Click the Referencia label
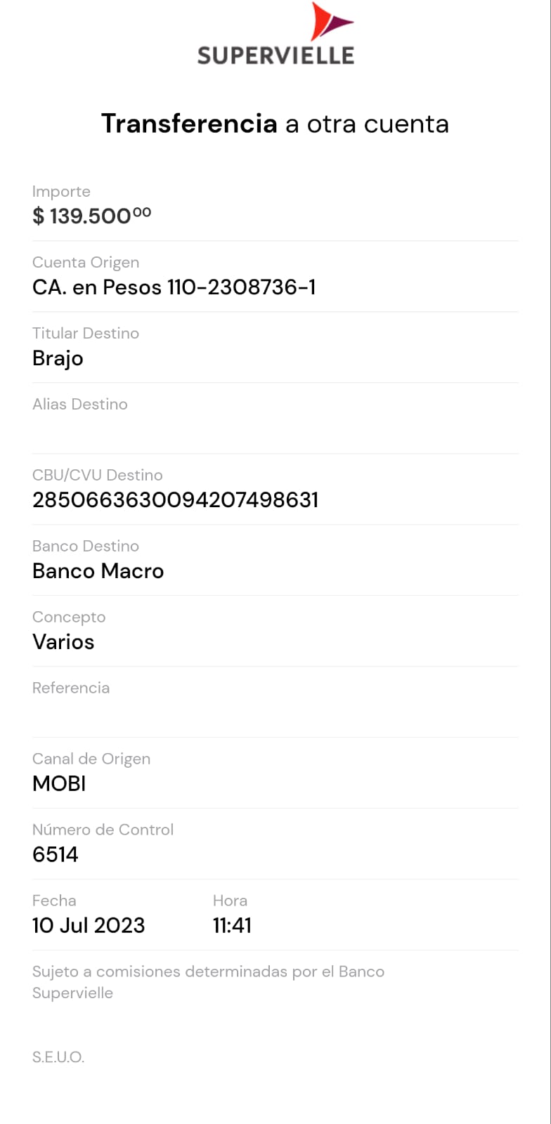Image resolution: width=551 pixels, height=1124 pixels. pos(71,688)
